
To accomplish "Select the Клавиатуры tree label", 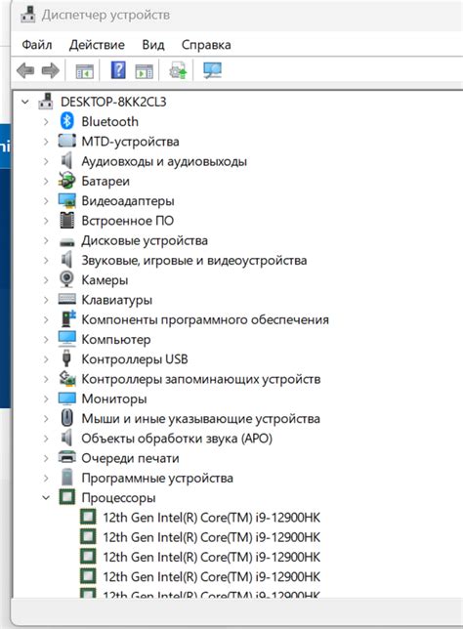I will click(x=117, y=300).
